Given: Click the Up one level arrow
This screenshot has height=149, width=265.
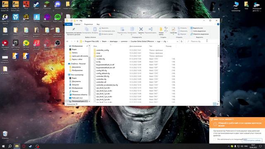Looking at the screenshot, I should [x=77, y=41].
